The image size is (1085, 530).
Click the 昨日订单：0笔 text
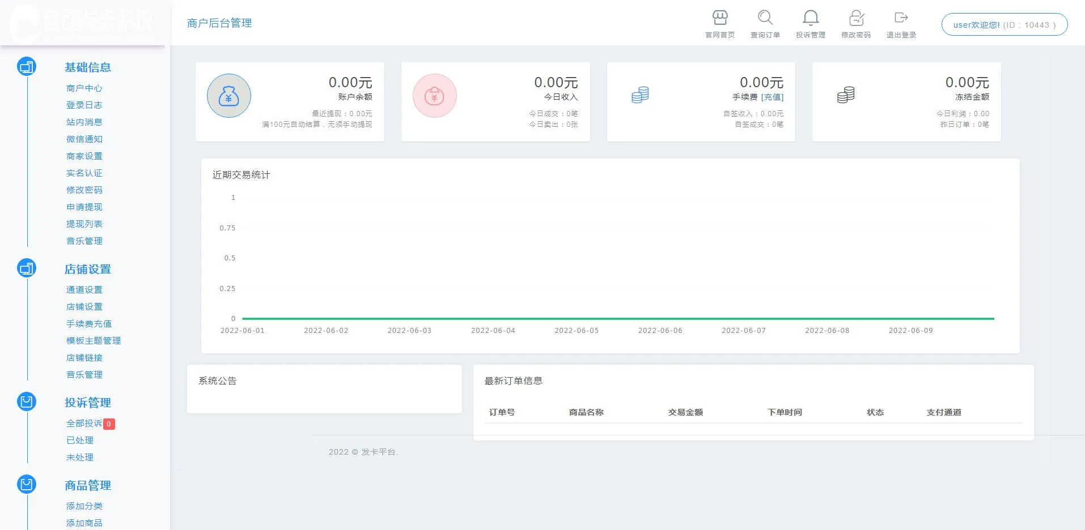pyautogui.click(x=964, y=125)
